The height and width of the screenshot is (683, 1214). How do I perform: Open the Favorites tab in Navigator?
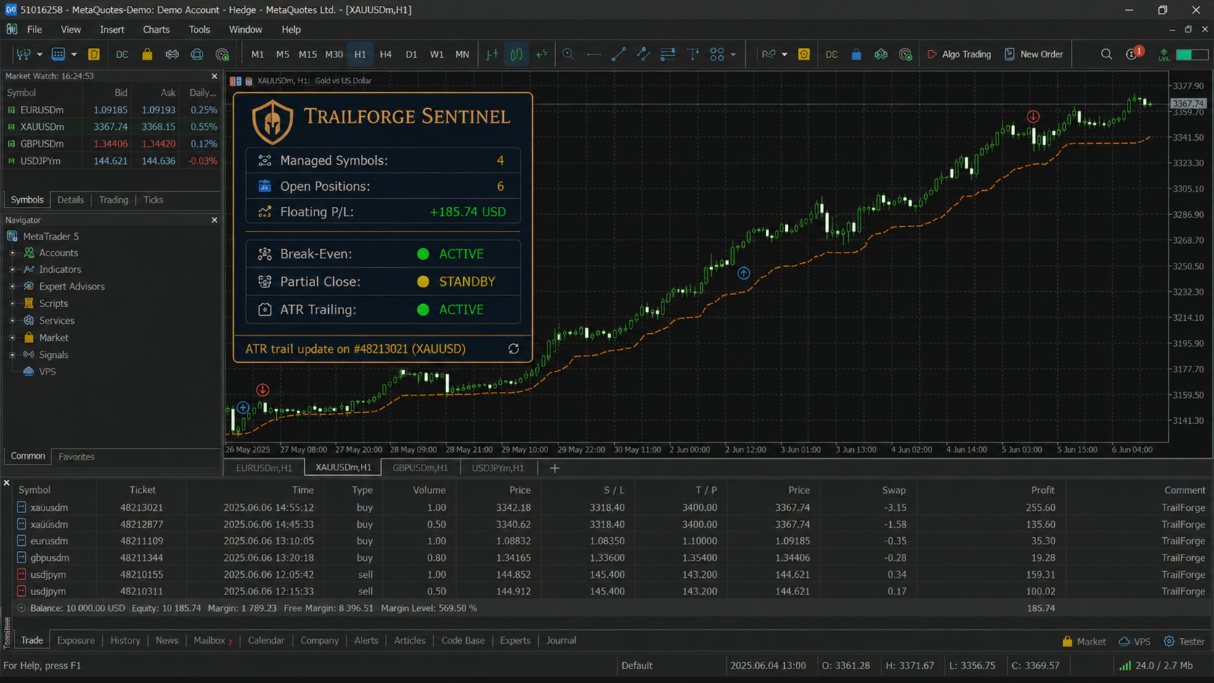click(x=76, y=457)
